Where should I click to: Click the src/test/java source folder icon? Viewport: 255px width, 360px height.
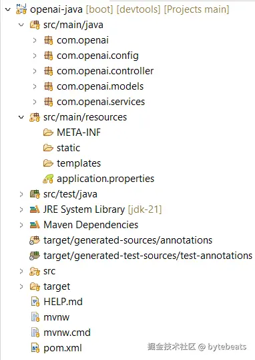coord(35,194)
